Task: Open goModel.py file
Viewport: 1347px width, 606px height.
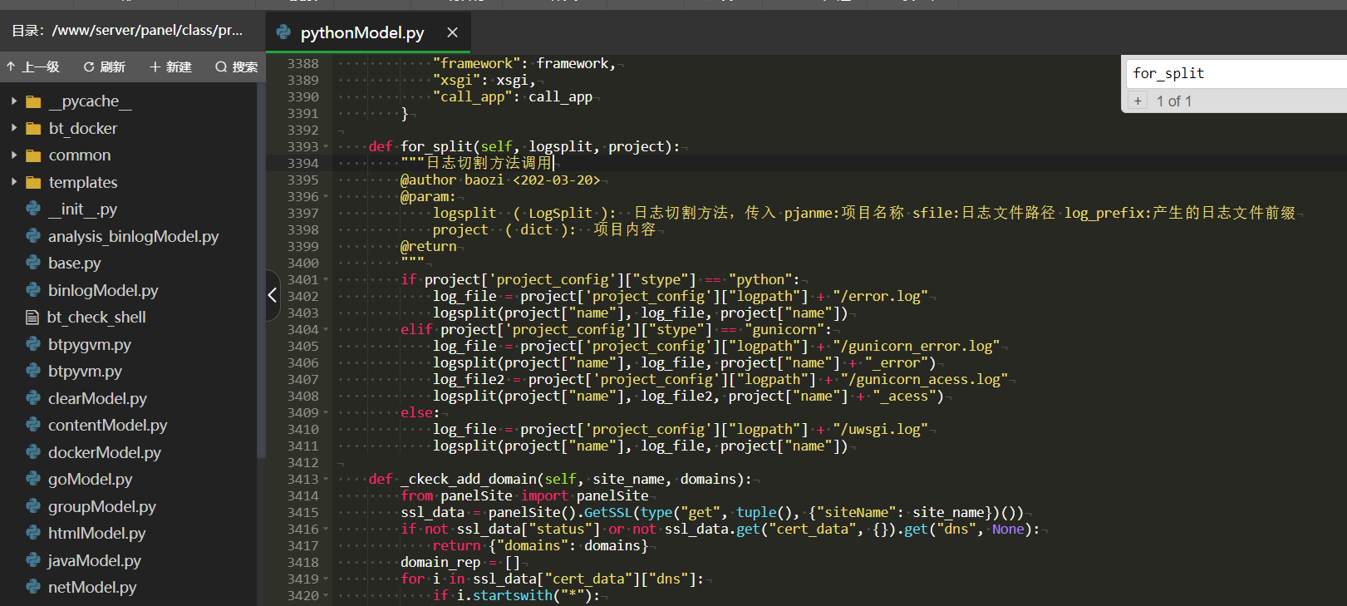Action: coord(90,479)
